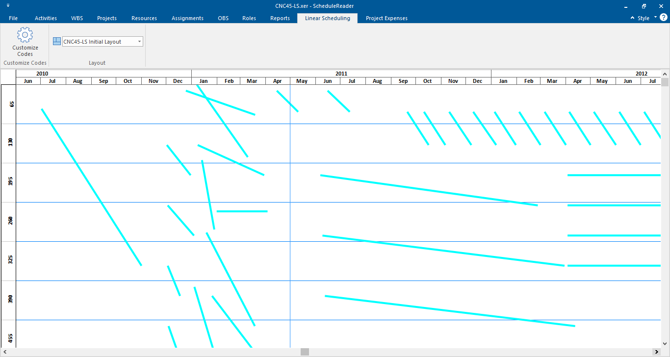Switch to the Project Expenses tab
This screenshot has width=670, height=357.
point(387,18)
